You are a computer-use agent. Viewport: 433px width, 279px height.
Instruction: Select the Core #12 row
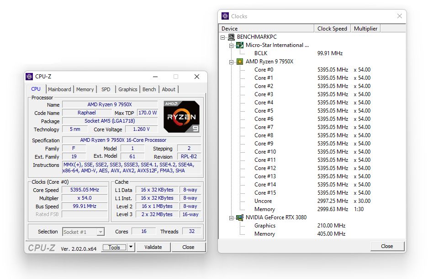[x=312, y=168]
